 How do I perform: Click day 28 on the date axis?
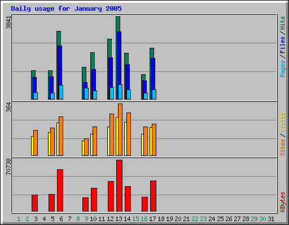pos(246,219)
